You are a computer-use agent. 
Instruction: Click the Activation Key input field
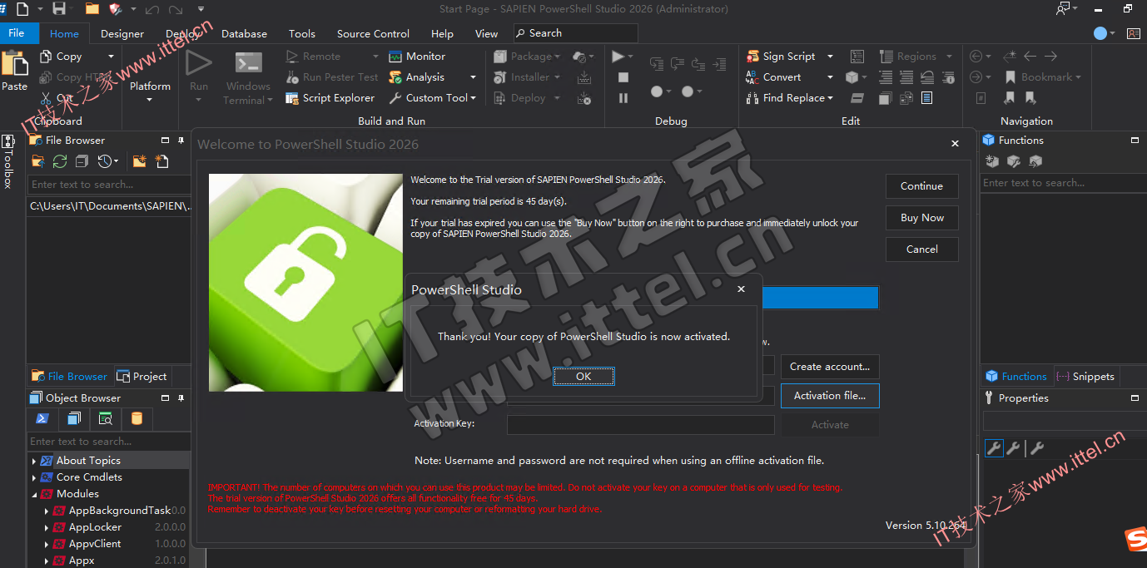[640, 425]
